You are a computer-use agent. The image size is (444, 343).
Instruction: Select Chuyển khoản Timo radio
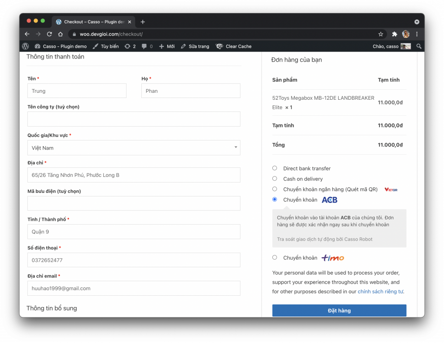pyautogui.click(x=274, y=258)
